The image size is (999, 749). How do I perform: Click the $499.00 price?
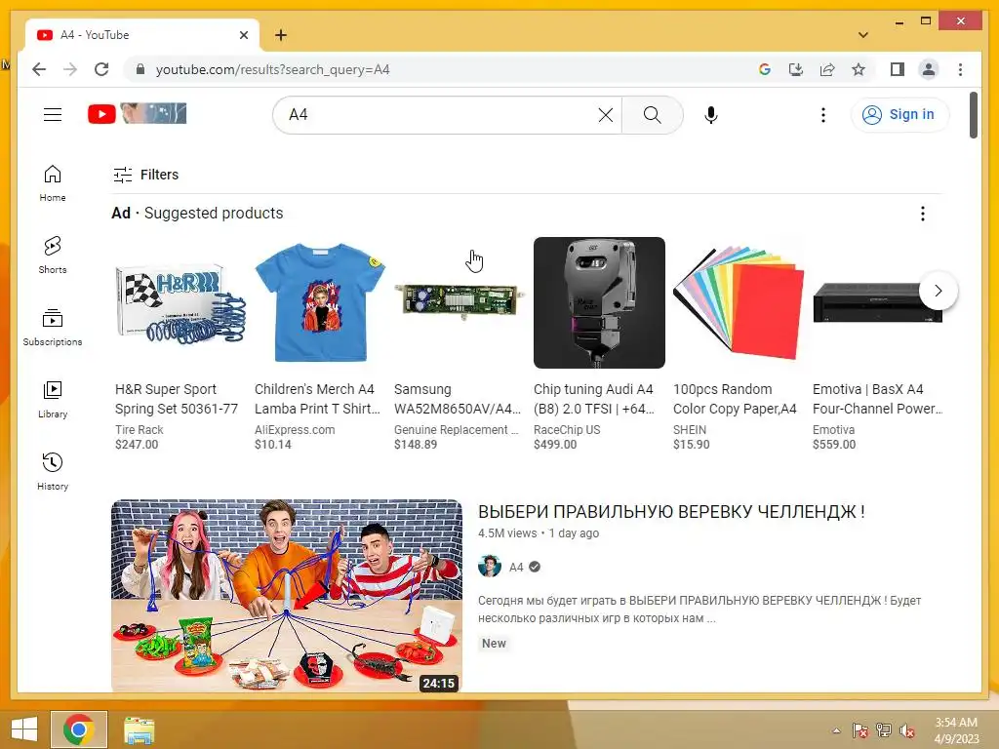[x=555, y=445]
